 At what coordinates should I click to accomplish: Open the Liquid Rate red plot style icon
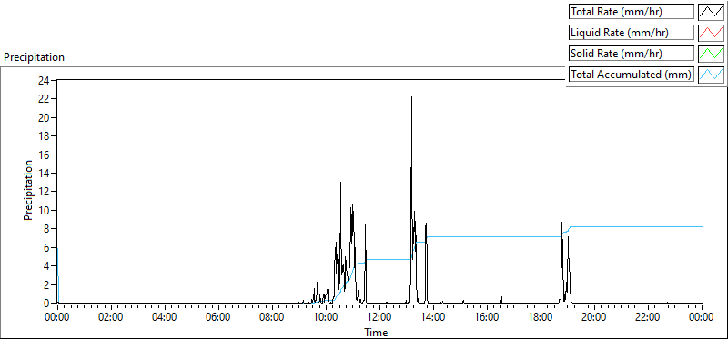(711, 33)
